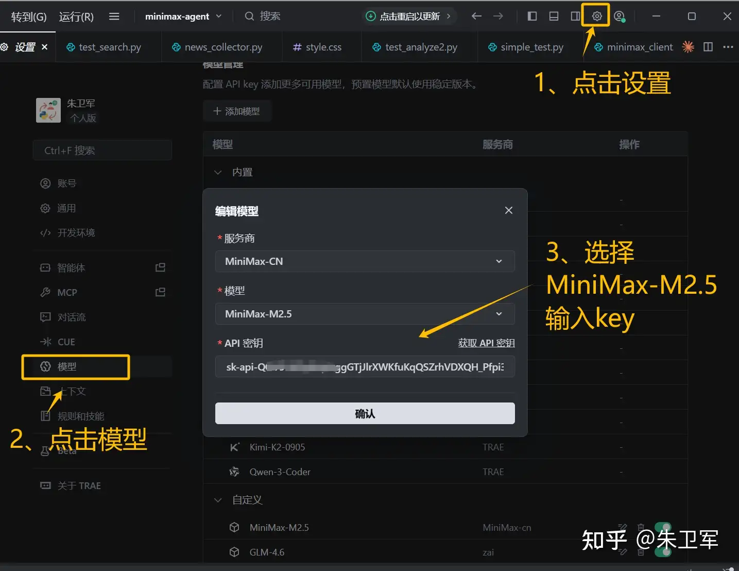Open the 运行(R) menu
739x571 pixels.
pyautogui.click(x=76, y=16)
